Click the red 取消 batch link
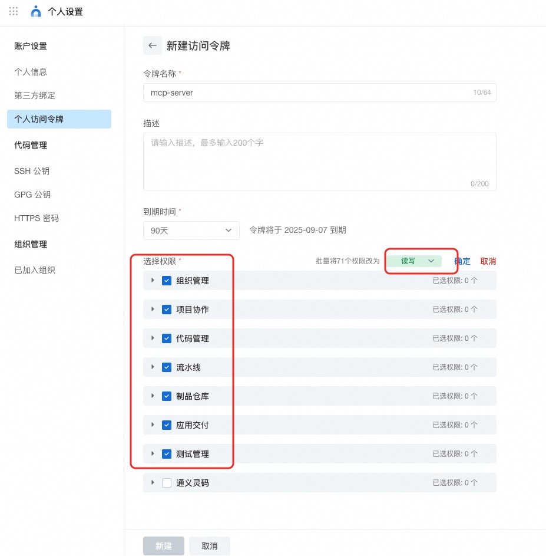 [x=488, y=261]
